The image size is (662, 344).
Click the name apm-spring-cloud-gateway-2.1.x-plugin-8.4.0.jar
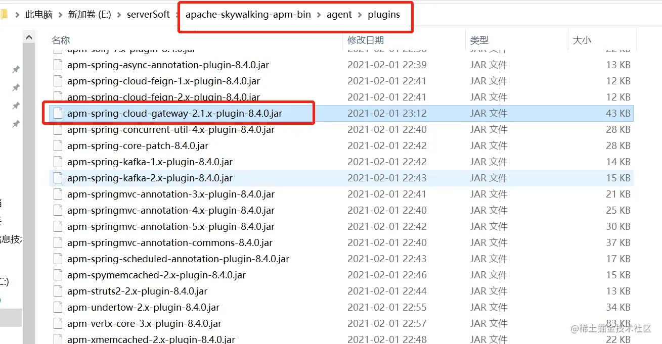coord(174,113)
